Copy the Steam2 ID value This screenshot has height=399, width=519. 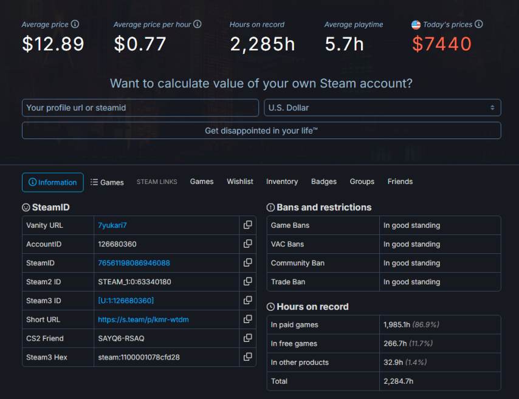[x=247, y=281]
